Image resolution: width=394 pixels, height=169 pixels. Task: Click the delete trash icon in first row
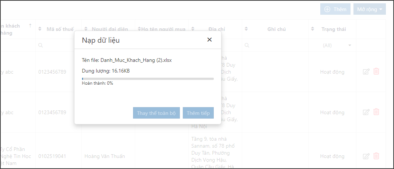pyautogui.click(x=376, y=71)
